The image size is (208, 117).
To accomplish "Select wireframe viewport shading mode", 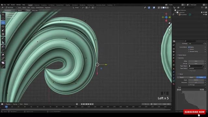I will tap(162, 8).
